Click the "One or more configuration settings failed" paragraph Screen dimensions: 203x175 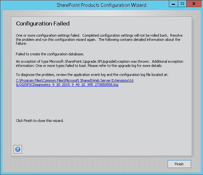[99, 40]
